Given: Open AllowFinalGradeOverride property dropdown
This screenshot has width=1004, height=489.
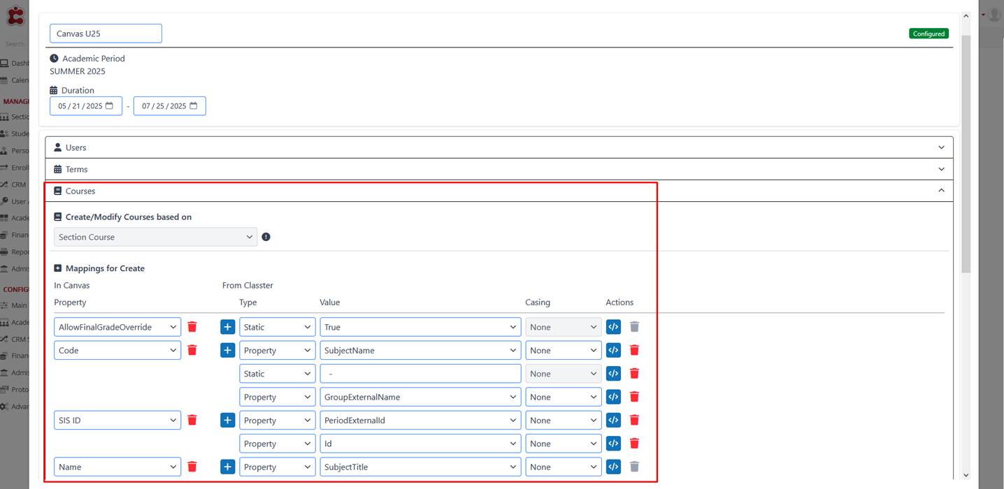Looking at the screenshot, I should (117, 327).
